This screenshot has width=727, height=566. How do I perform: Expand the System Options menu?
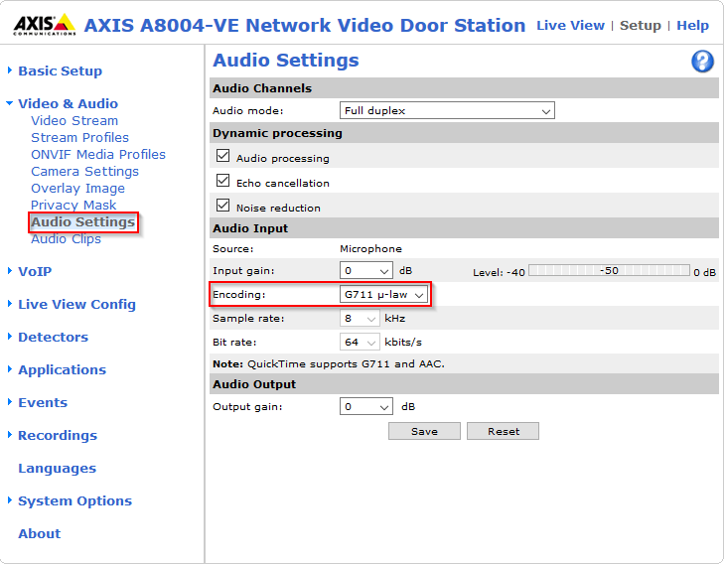(x=74, y=501)
